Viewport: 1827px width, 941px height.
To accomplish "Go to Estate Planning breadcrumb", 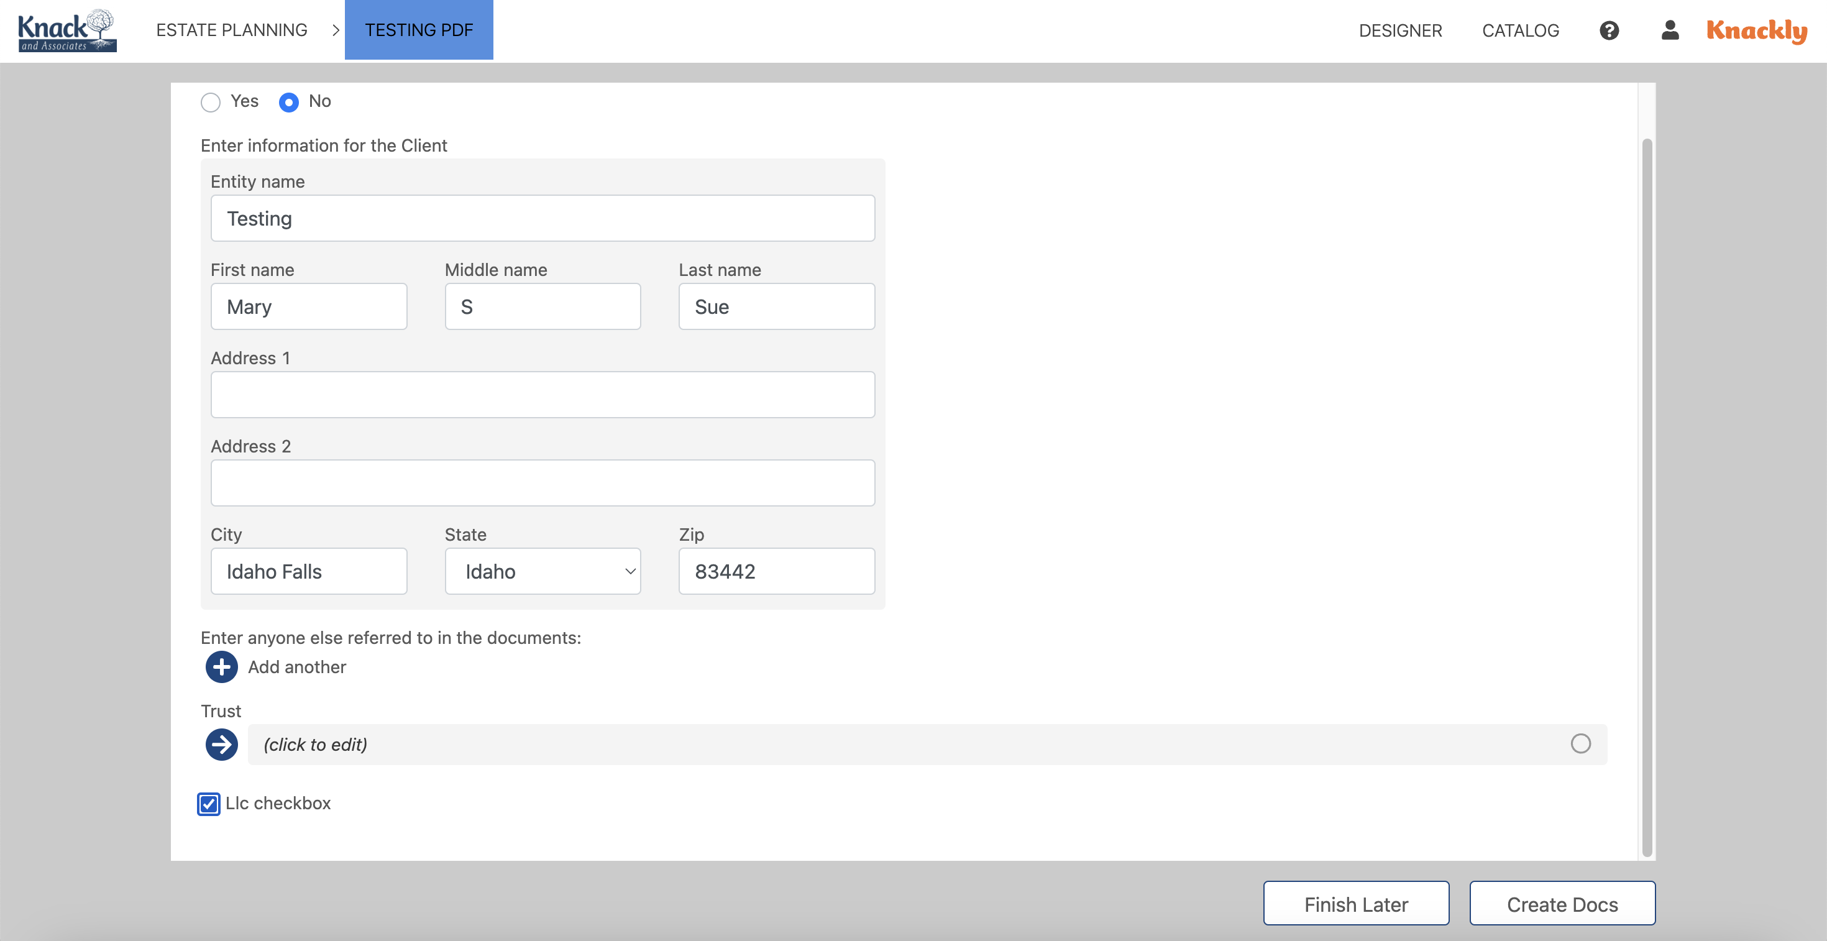I will [x=232, y=30].
